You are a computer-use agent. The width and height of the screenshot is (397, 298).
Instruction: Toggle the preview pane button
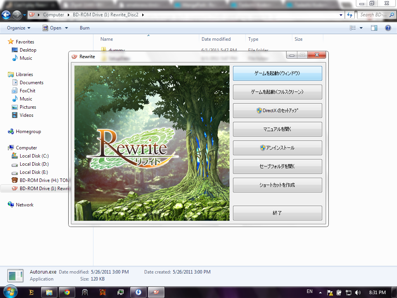(x=374, y=28)
